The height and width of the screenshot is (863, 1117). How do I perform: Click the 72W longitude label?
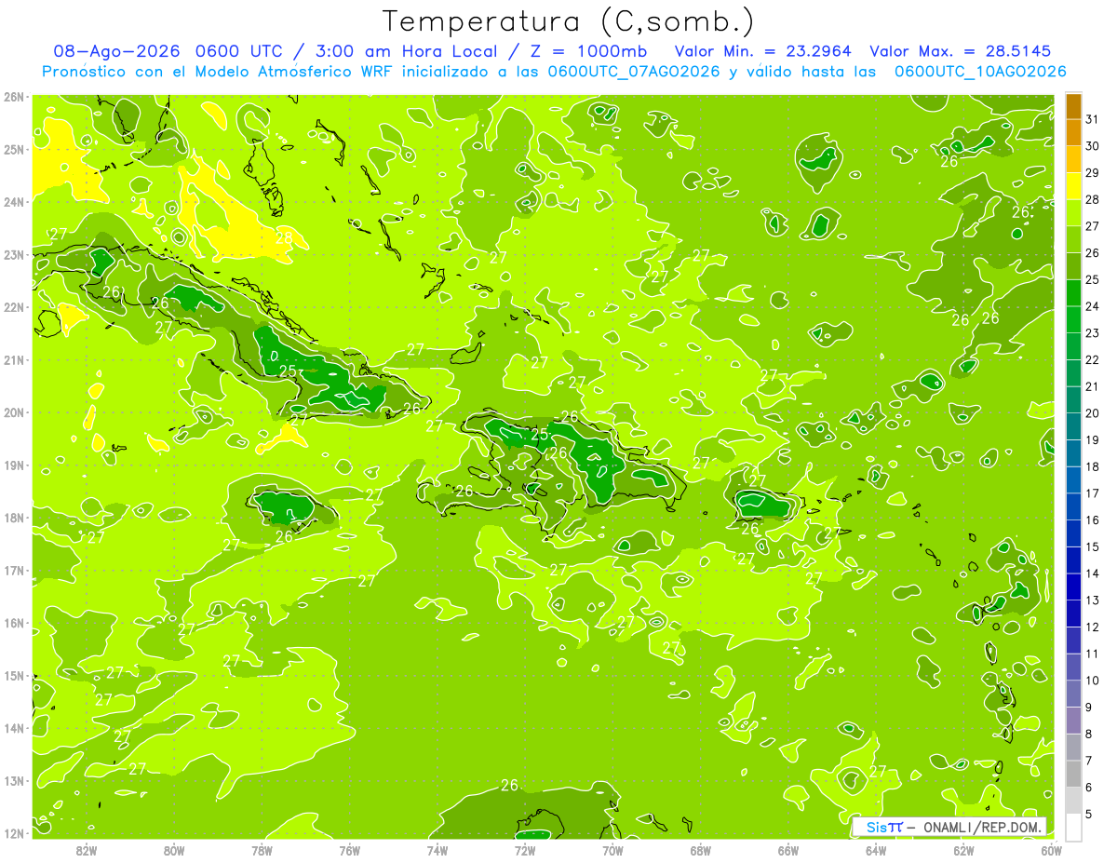pyautogui.click(x=525, y=850)
